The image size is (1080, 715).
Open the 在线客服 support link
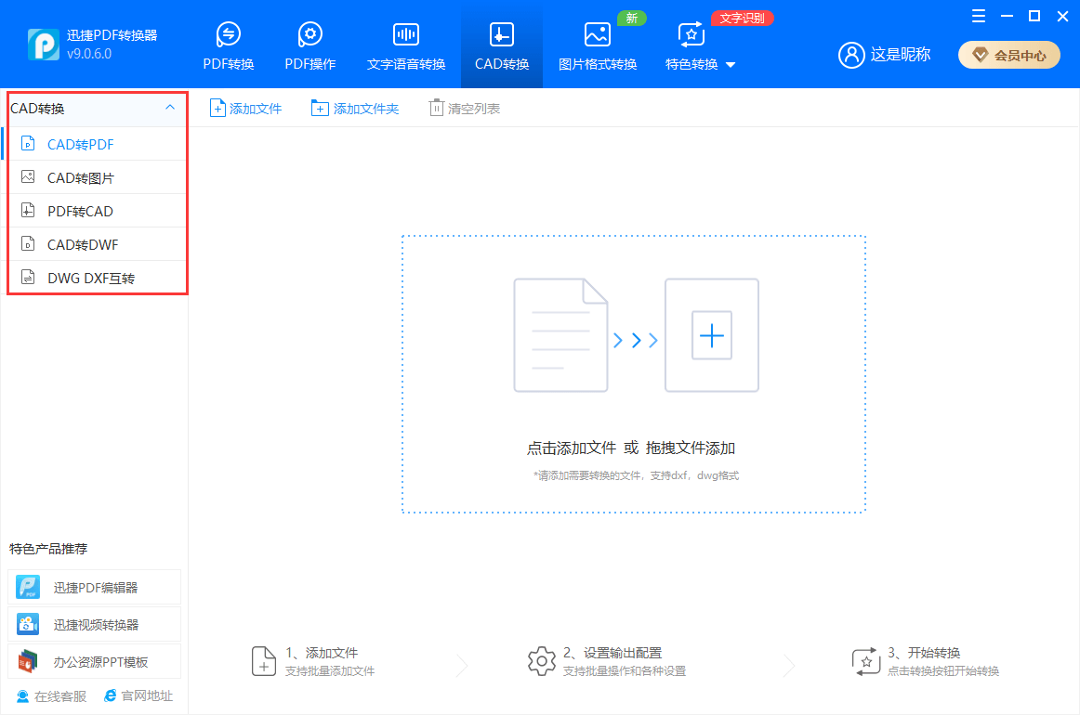[52, 695]
